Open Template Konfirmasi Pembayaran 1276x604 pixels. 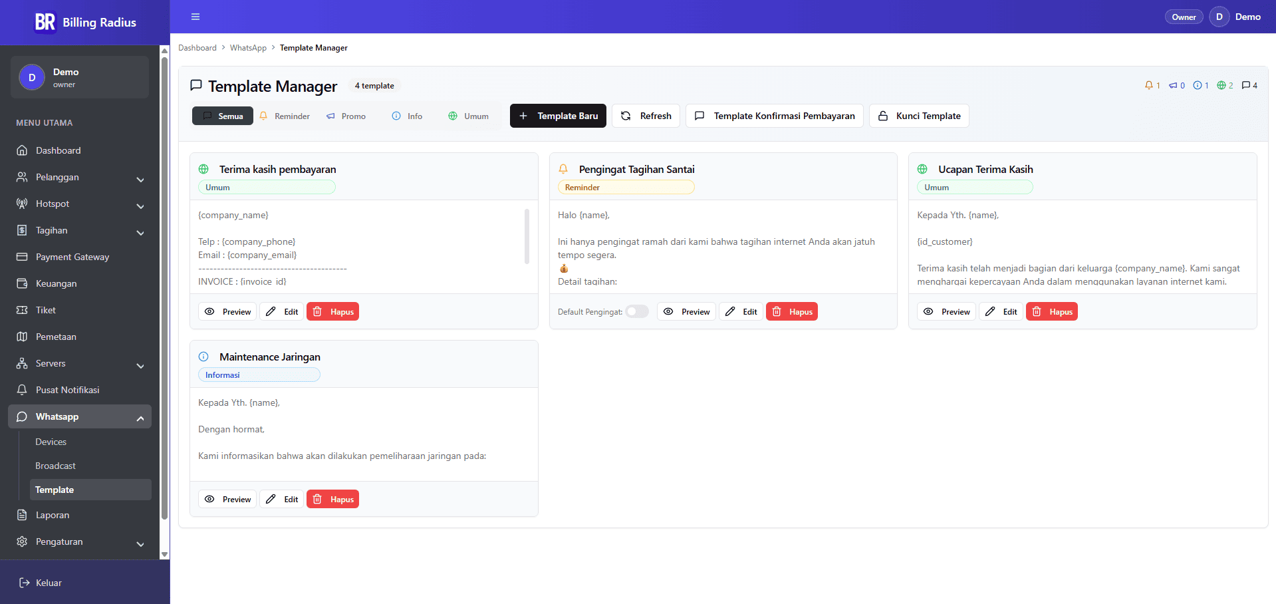point(775,116)
